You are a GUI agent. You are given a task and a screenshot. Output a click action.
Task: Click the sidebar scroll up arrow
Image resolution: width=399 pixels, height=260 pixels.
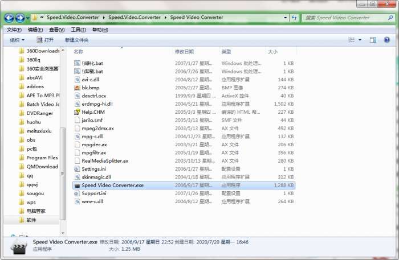[63, 50]
